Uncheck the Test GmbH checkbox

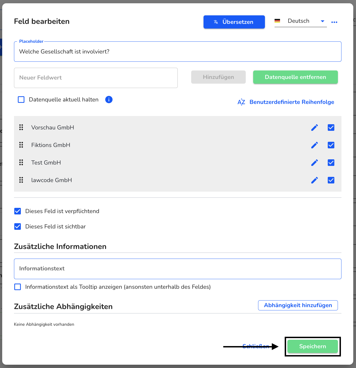point(331,163)
